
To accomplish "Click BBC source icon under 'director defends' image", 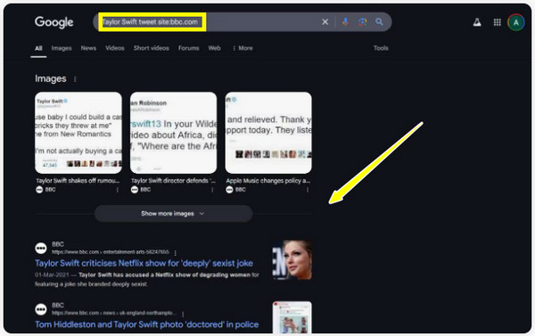I will click(135, 190).
